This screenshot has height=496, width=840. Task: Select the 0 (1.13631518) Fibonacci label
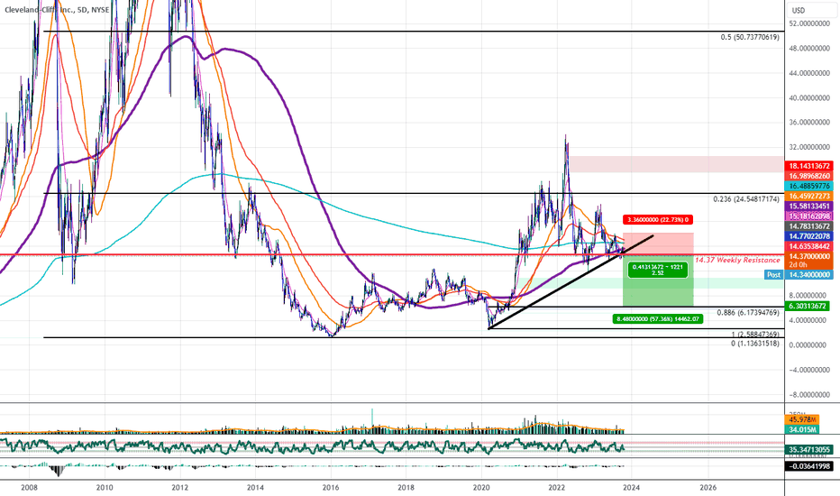point(755,344)
